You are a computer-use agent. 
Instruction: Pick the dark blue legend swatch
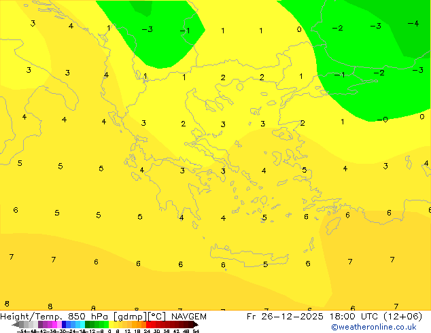(64, 324)
